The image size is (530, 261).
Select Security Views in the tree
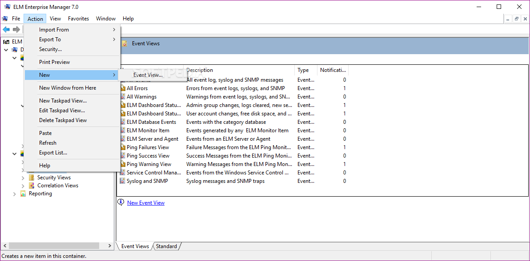tap(54, 177)
